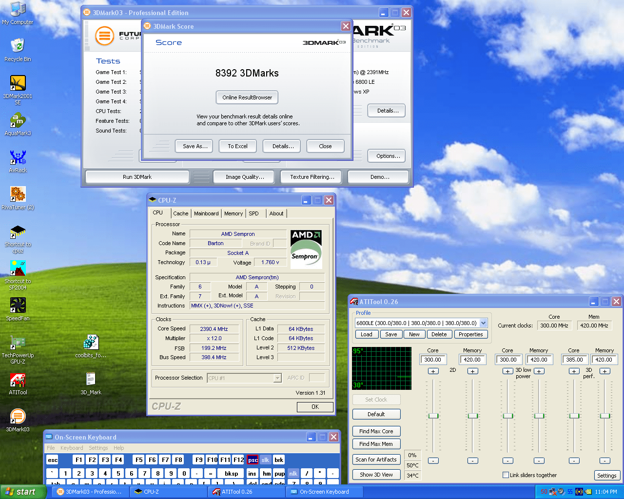Click Scan for Artifacts in ATITool
Viewport: 624px width, 499px height.
[x=376, y=460]
